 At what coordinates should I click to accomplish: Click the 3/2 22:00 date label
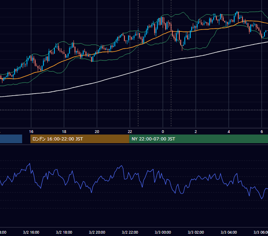(130, 232)
